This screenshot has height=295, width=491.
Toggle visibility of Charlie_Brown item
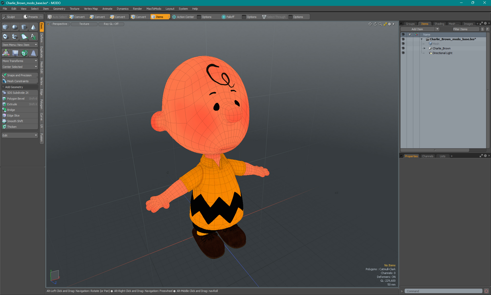click(x=403, y=48)
